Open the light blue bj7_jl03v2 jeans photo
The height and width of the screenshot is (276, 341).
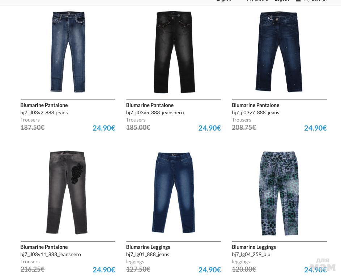tap(68, 52)
